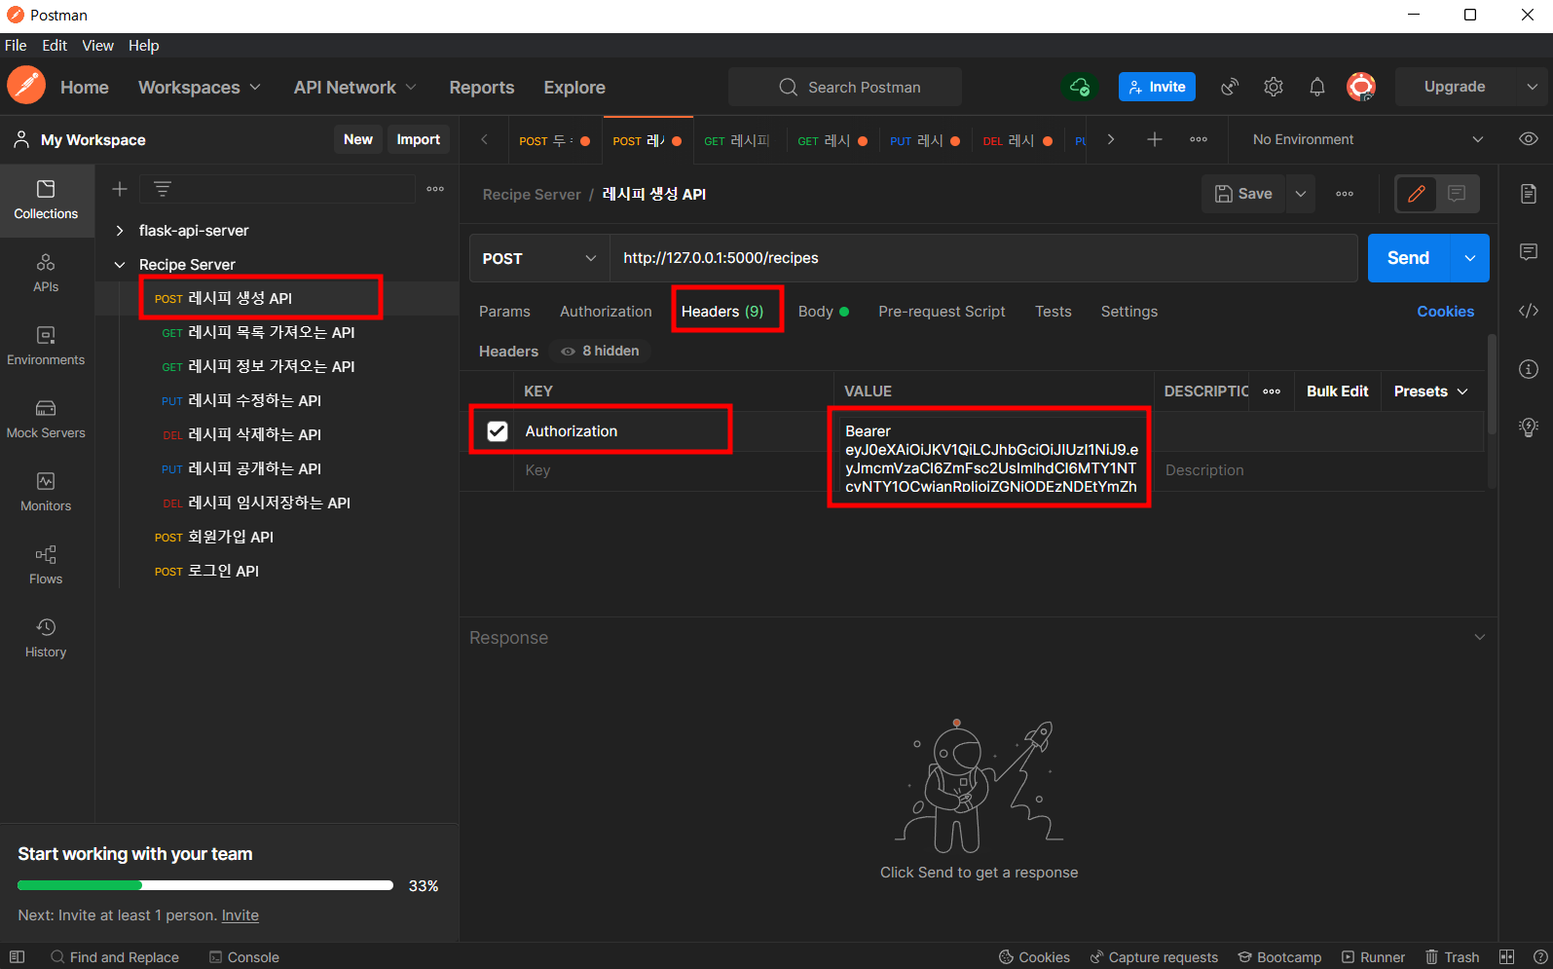
Task: Open the Save options dropdown arrow
Action: point(1301,194)
